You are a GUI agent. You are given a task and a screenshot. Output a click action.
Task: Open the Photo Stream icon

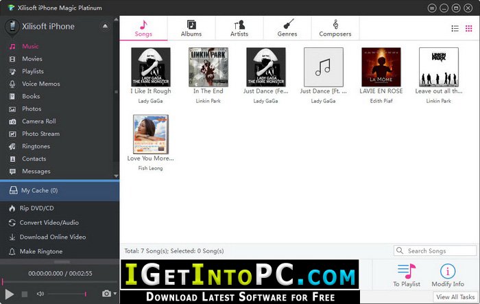pyautogui.click(x=12, y=134)
